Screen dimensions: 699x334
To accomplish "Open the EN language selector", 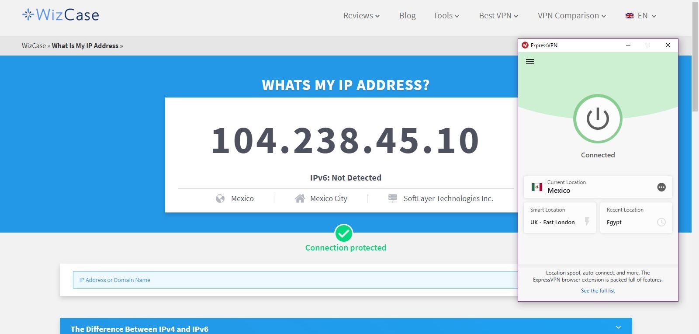I will point(641,16).
